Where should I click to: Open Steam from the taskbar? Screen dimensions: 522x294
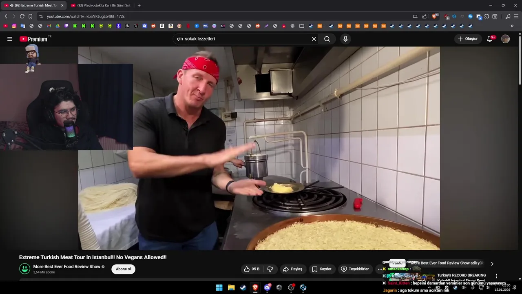click(243, 287)
